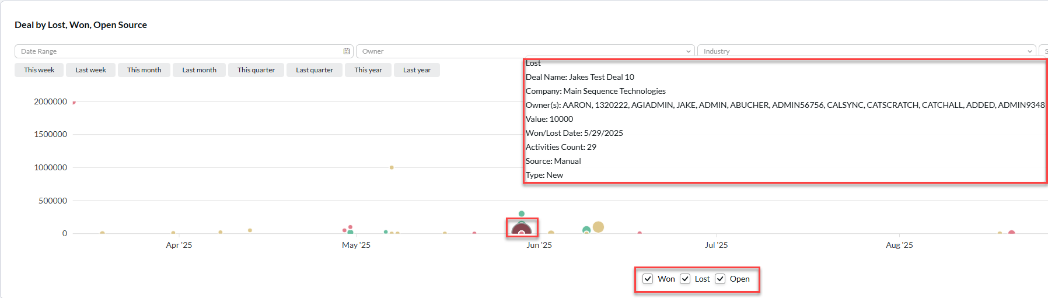Filter deals by Last month
Image resolution: width=1048 pixels, height=298 pixels.
coord(199,70)
